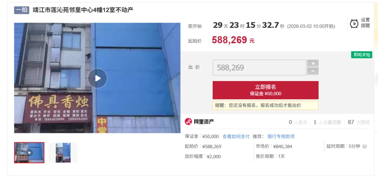
Task: Open the 查看如何支付 link
Action: (x=236, y=136)
